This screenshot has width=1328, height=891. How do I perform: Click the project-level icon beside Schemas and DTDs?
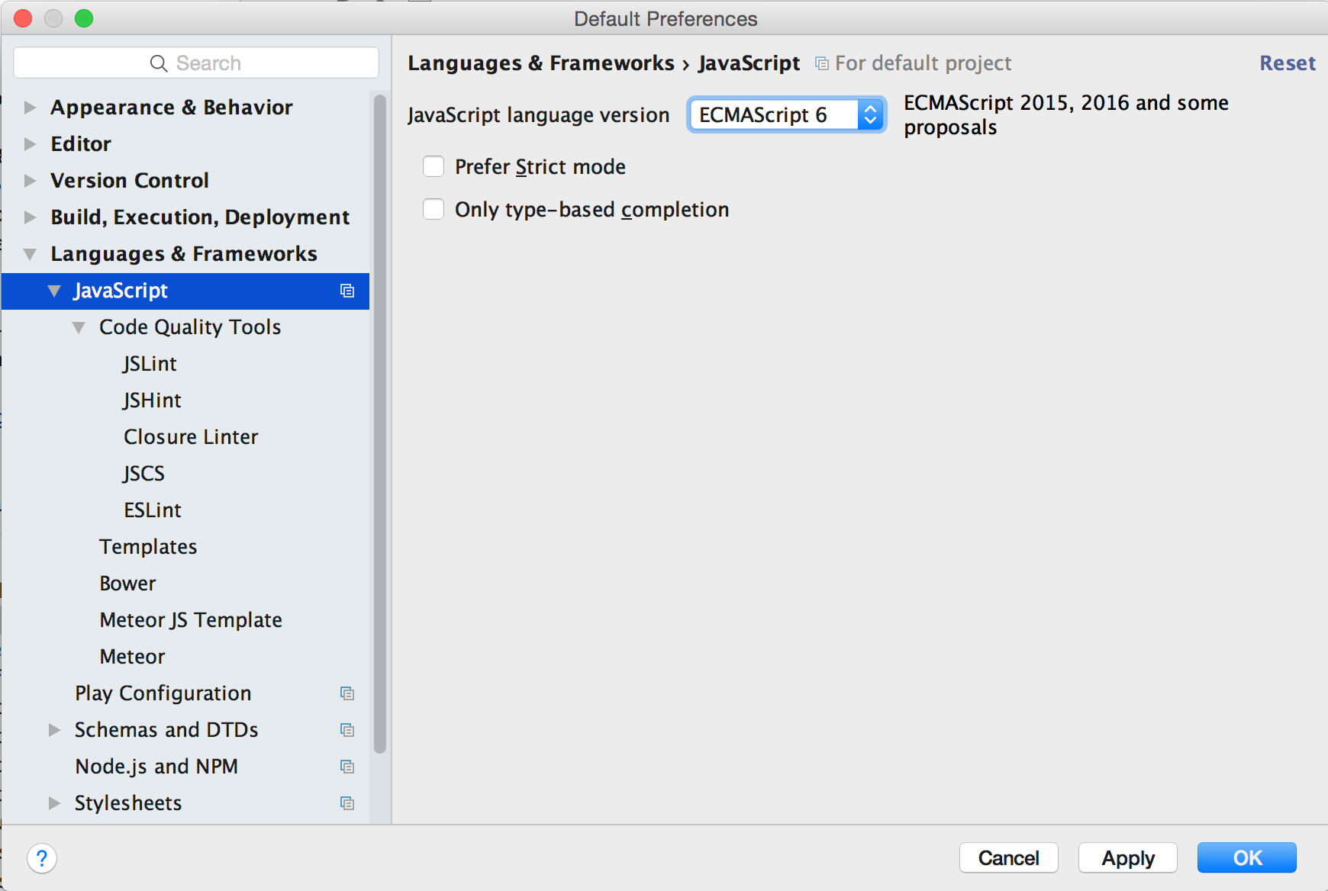coord(347,730)
